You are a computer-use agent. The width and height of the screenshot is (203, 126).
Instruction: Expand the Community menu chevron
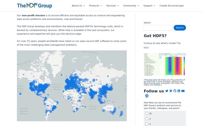(138, 6)
